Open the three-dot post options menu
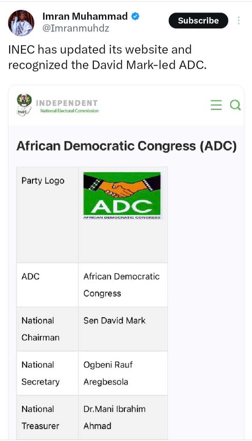 (239, 20)
